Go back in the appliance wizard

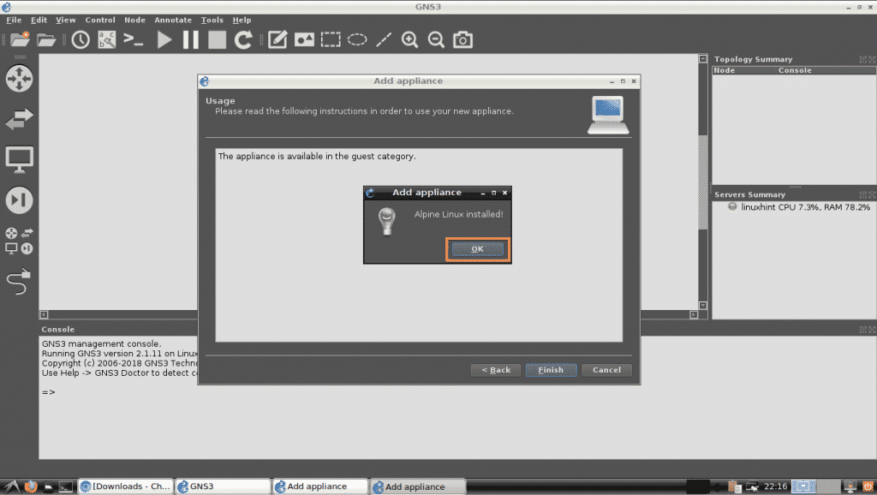point(495,369)
